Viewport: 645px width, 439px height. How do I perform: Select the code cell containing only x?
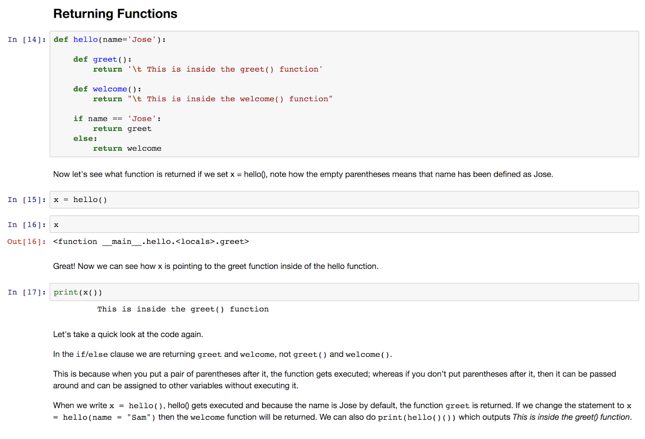[161, 224]
